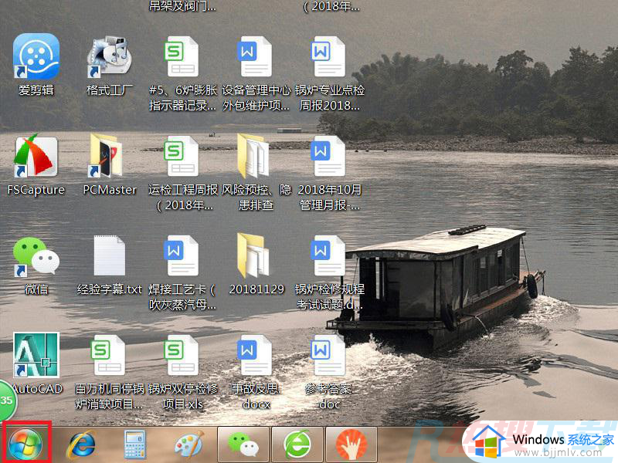Launch the FSCapture shortcut

pos(36,156)
